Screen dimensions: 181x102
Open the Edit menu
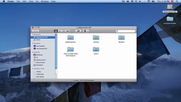coord(24,1)
